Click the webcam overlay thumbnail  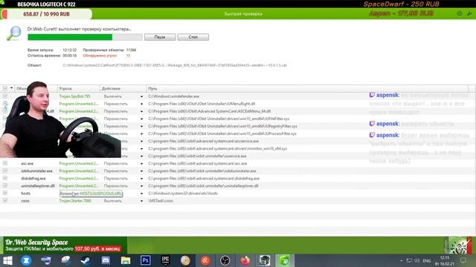point(61,119)
